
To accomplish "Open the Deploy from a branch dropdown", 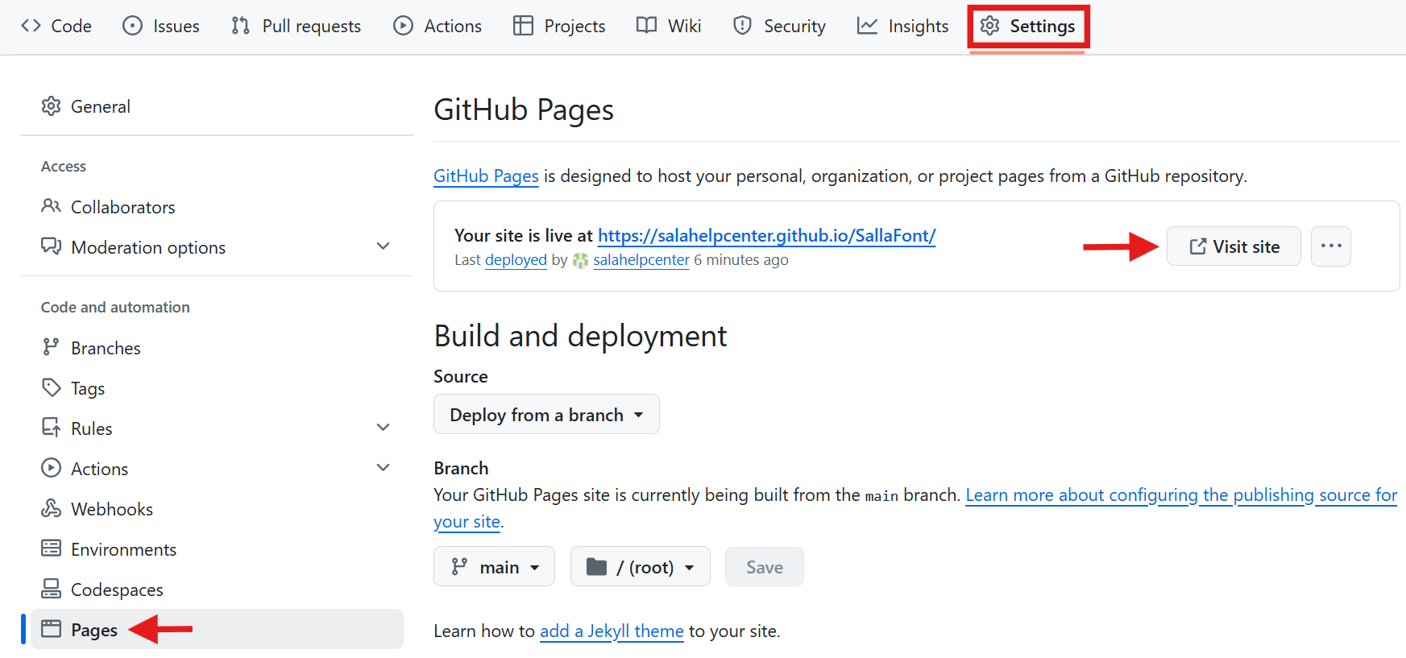I will click(546, 414).
